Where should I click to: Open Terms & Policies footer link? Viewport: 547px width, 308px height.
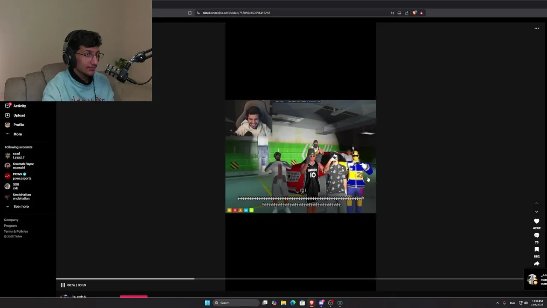pyautogui.click(x=16, y=231)
